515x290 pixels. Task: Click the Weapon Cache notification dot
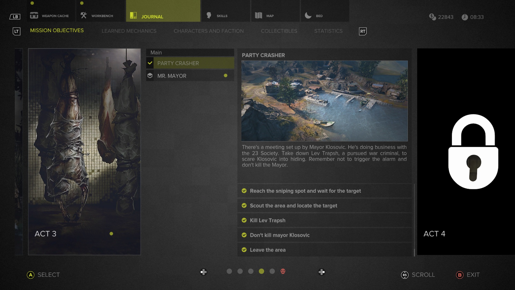click(32, 3)
